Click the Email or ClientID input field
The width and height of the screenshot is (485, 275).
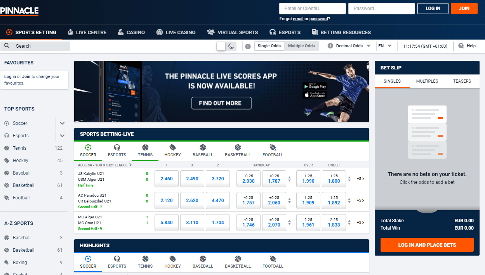coord(312,8)
